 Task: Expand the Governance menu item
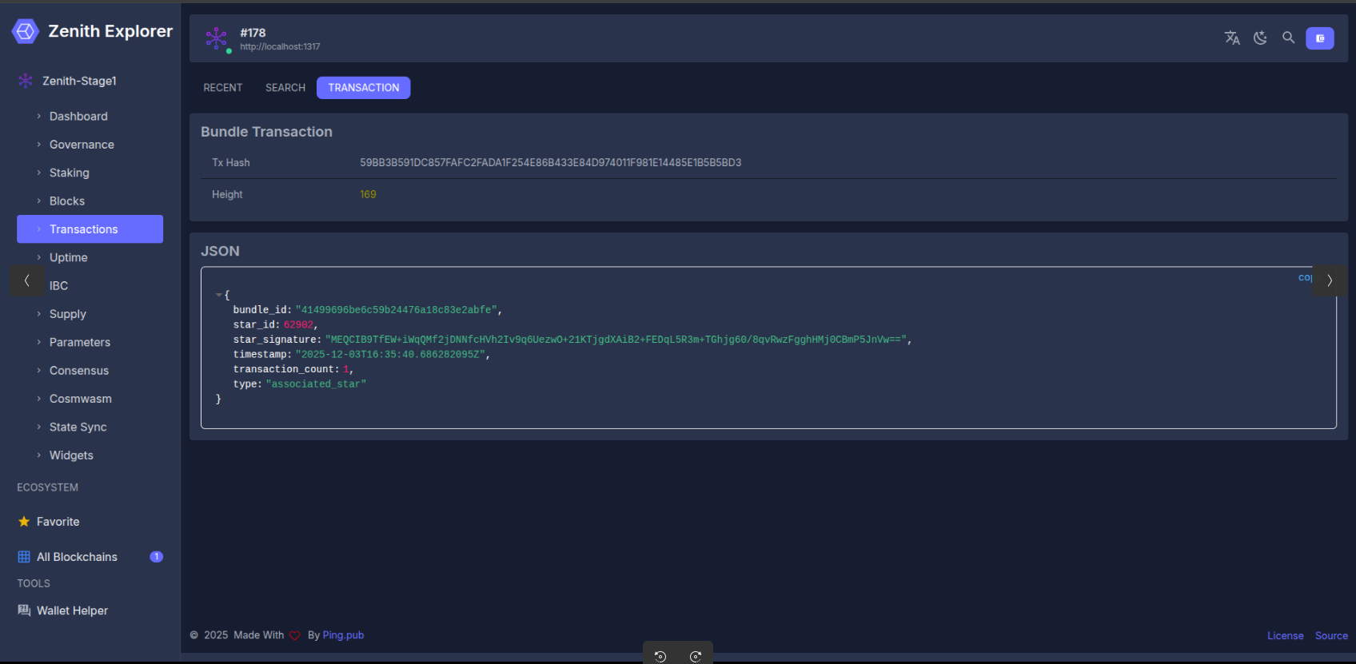pyautogui.click(x=82, y=145)
